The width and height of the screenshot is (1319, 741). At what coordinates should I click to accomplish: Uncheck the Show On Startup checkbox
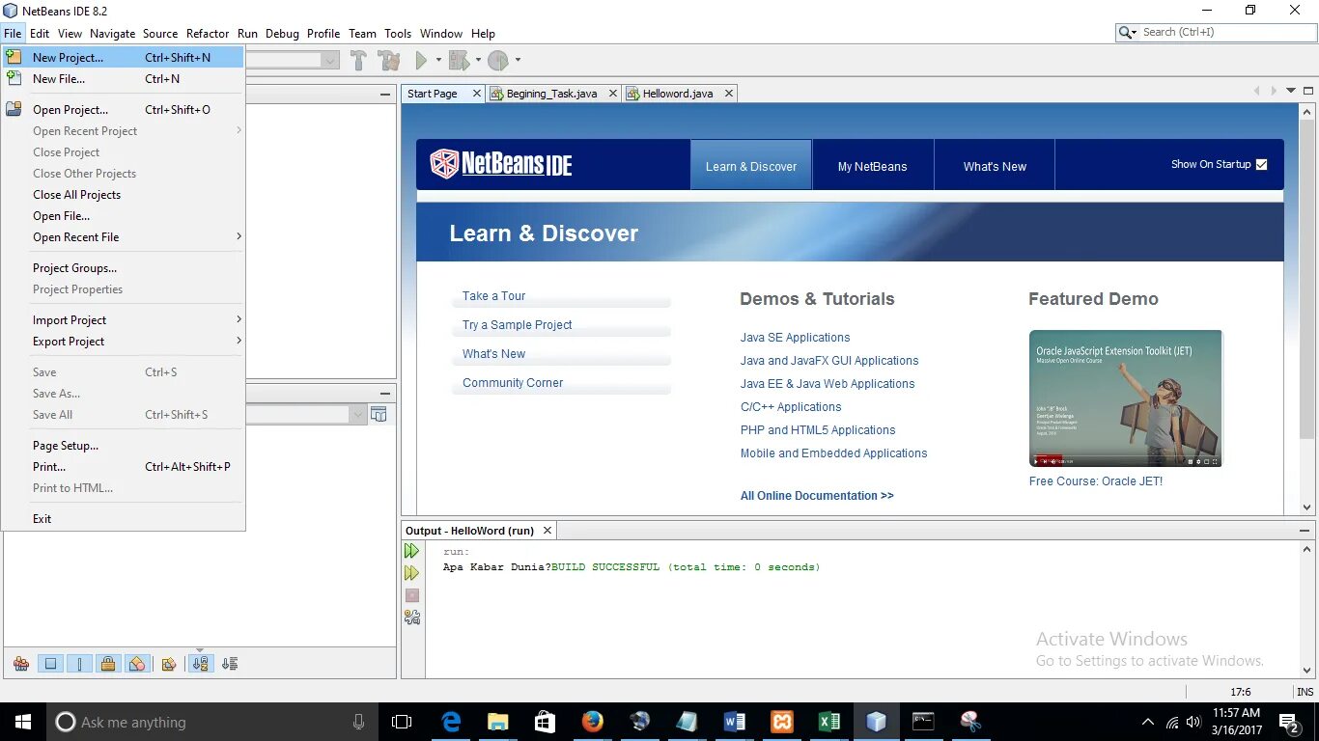point(1261,165)
